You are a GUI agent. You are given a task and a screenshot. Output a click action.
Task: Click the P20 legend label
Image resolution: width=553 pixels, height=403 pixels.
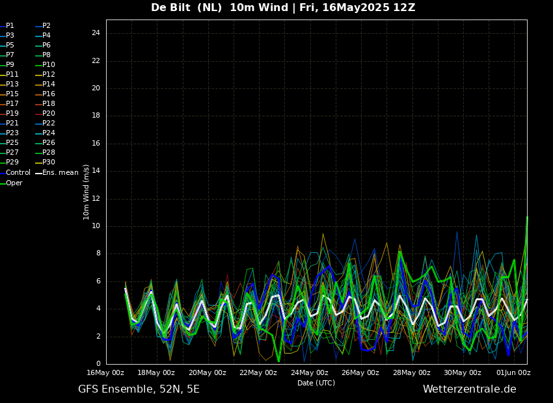(49, 114)
